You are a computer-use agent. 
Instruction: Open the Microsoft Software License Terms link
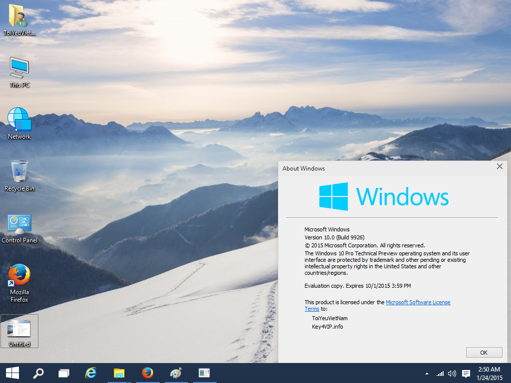pos(418,302)
